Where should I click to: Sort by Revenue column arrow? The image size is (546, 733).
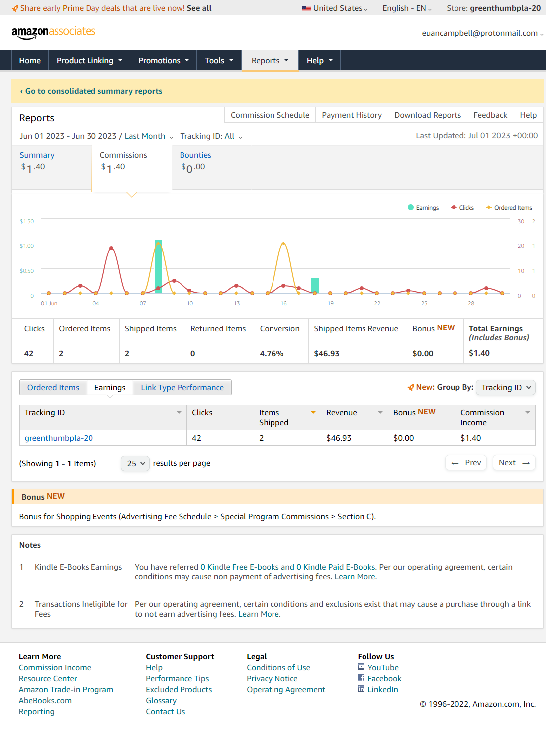[380, 413]
